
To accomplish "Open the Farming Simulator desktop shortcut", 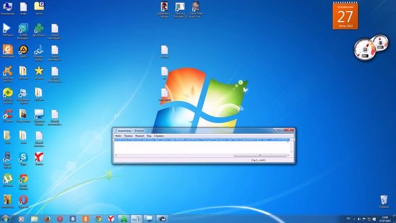I will [x=180, y=10].
